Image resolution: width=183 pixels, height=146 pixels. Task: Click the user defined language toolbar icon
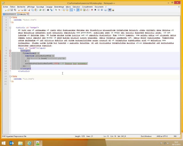(x=81, y=10)
